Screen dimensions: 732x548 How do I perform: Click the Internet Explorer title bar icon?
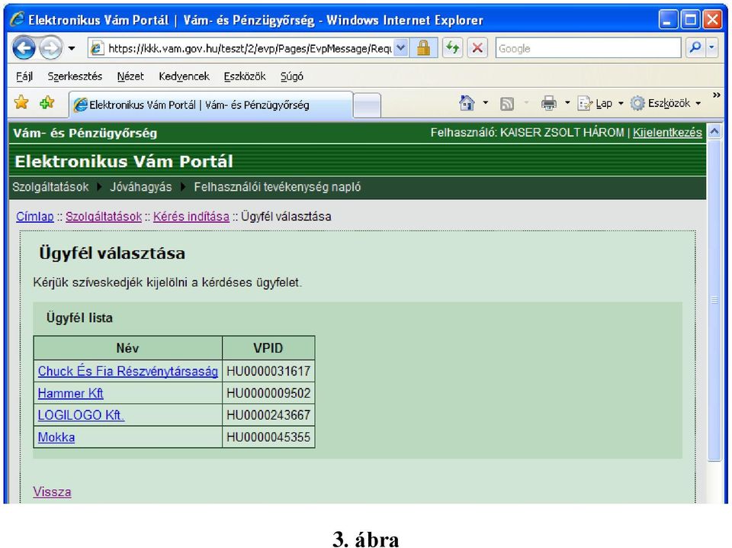click(x=18, y=20)
